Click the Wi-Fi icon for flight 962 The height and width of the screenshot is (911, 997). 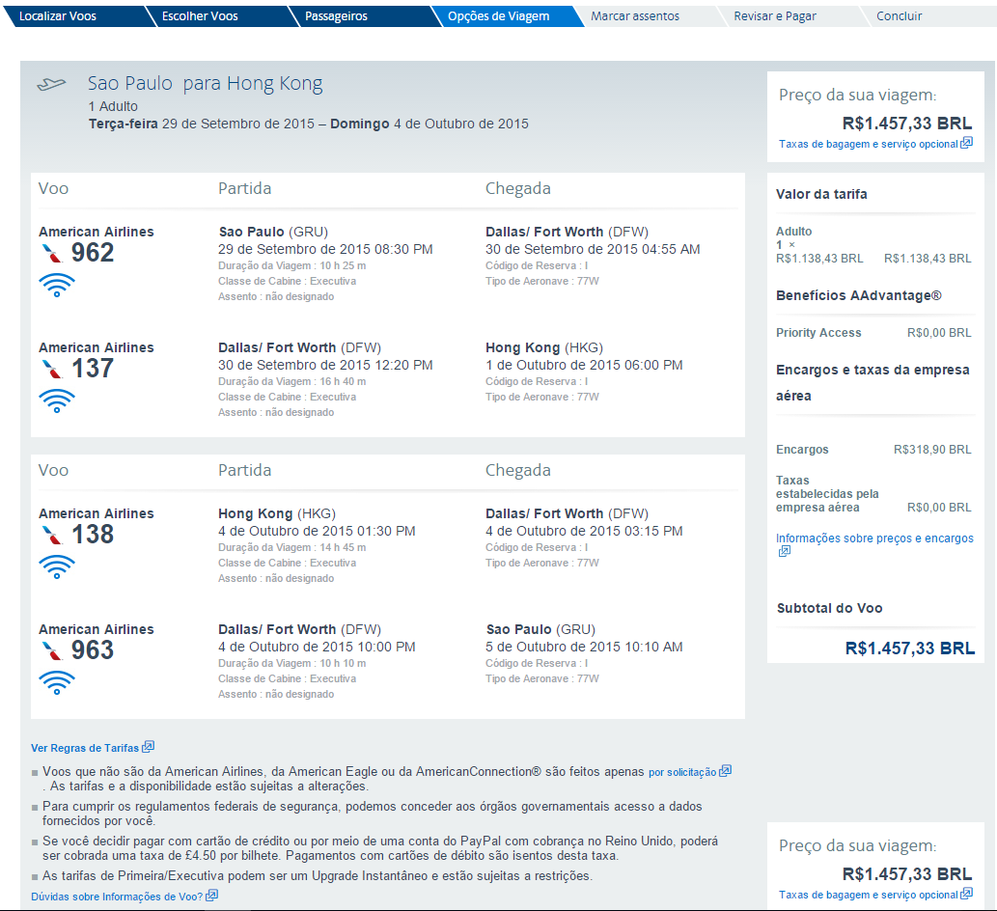57,285
